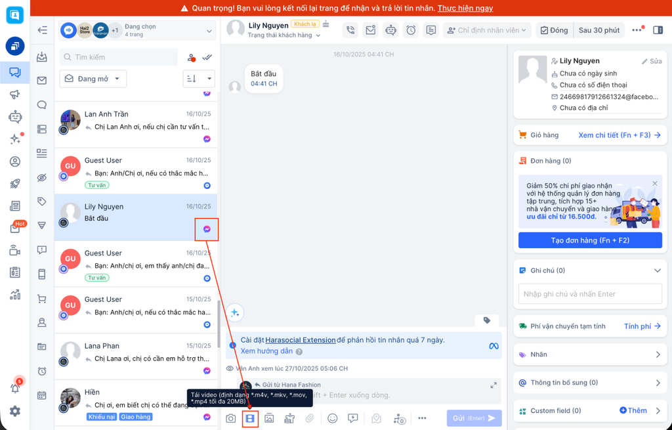Image resolution: width=672 pixels, height=430 pixels.
Task: Click the chatbot icon in chat header
Action: pyautogui.click(x=390, y=30)
